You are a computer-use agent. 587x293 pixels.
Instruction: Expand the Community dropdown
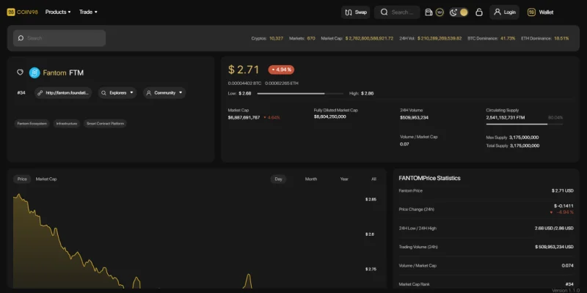[164, 93]
